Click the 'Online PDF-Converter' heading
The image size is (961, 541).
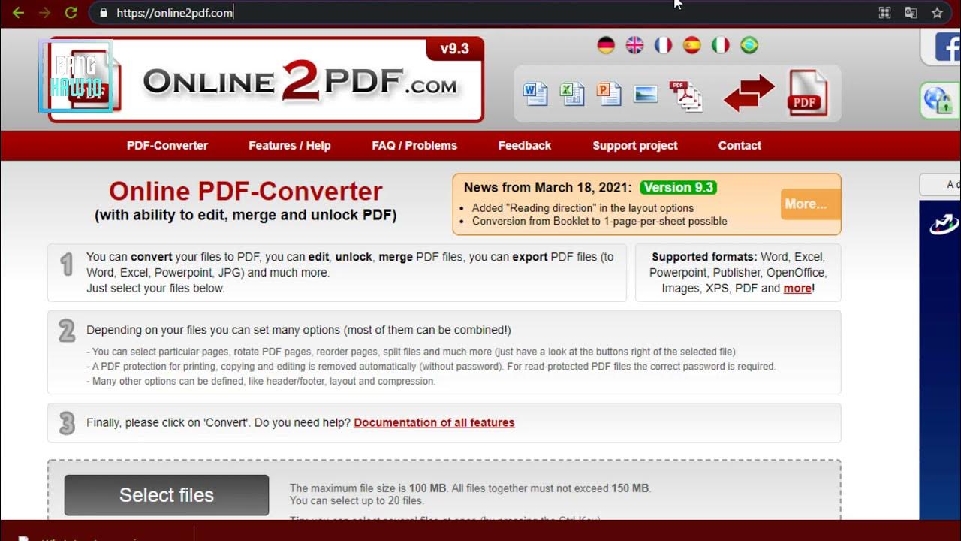pos(246,191)
